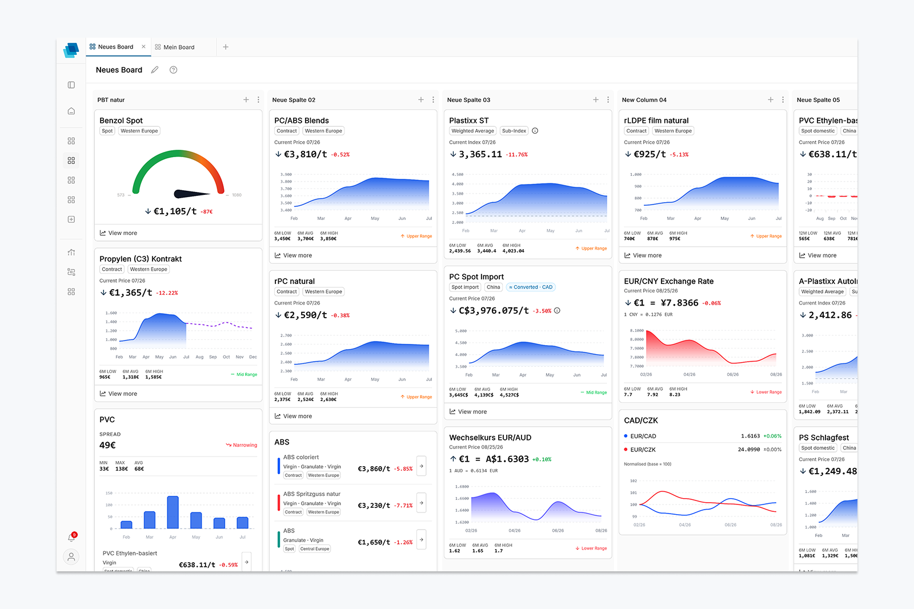Viewport: 914px width, 609px height.
Task: Open the home icon in sidebar
Action: 71,111
